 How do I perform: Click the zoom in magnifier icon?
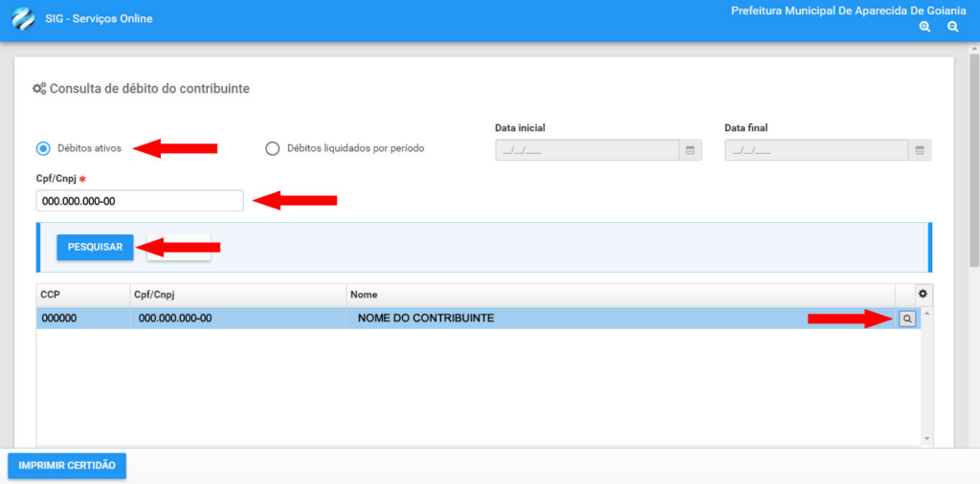[924, 28]
